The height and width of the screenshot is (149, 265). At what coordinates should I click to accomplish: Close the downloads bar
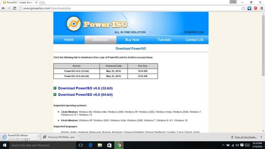pyautogui.click(x=261, y=137)
